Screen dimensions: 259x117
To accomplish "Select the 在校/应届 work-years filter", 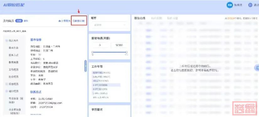I will click(x=101, y=77).
